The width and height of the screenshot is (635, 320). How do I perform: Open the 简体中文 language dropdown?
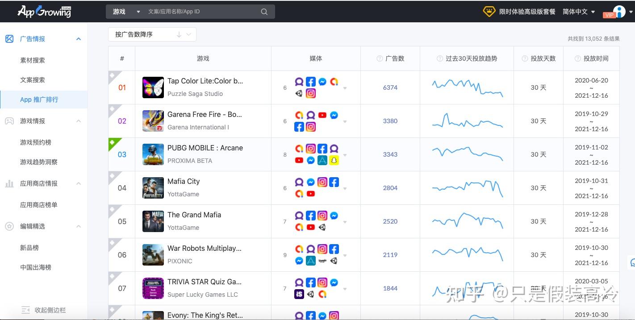coord(578,12)
